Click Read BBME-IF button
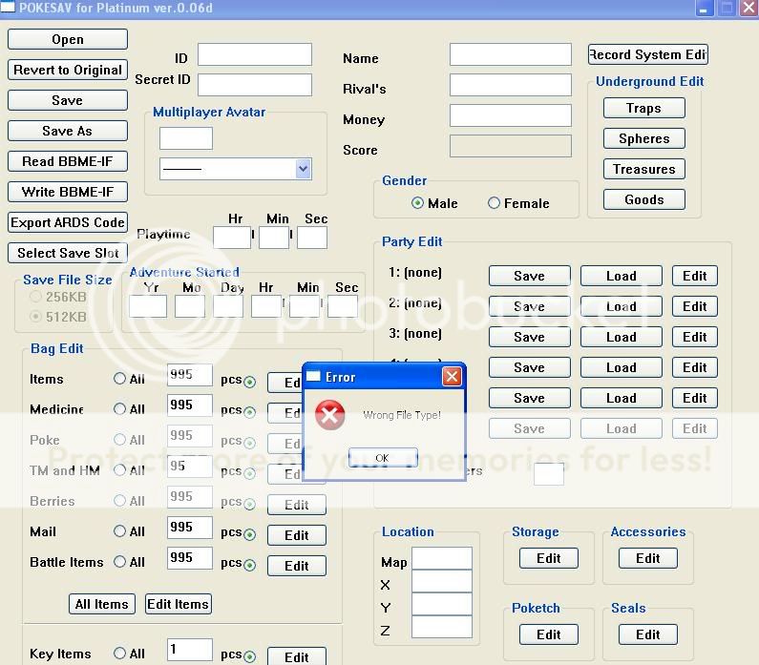Image resolution: width=759 pixels, height=665 pixels. pyautogui.click(x=68, y=161)
